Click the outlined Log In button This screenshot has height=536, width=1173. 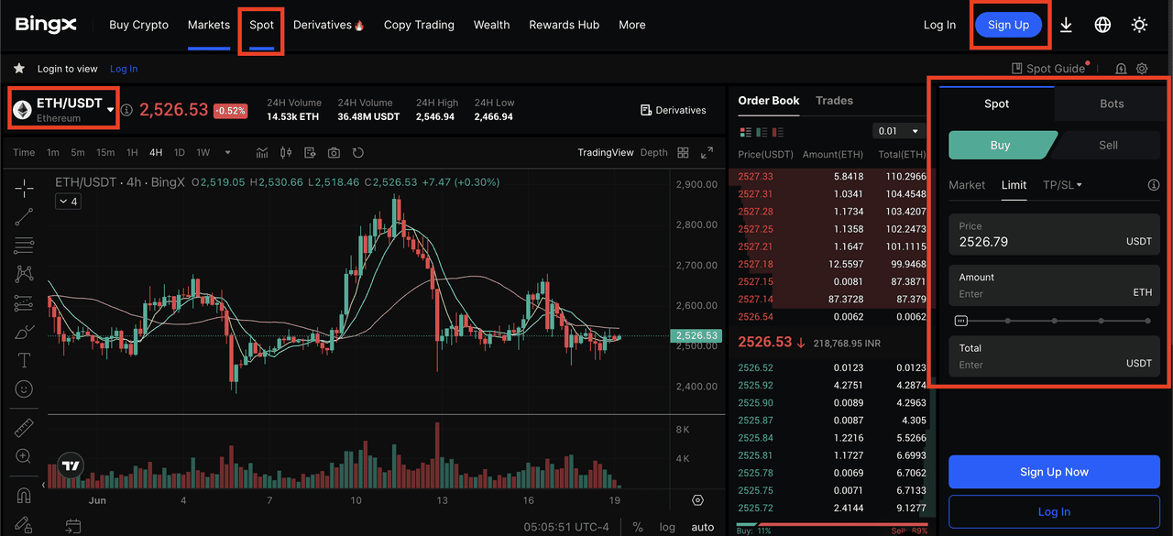click(x=1054, y=512)
